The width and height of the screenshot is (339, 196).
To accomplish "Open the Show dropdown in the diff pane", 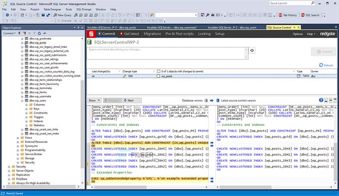I will tap(94, 100).
